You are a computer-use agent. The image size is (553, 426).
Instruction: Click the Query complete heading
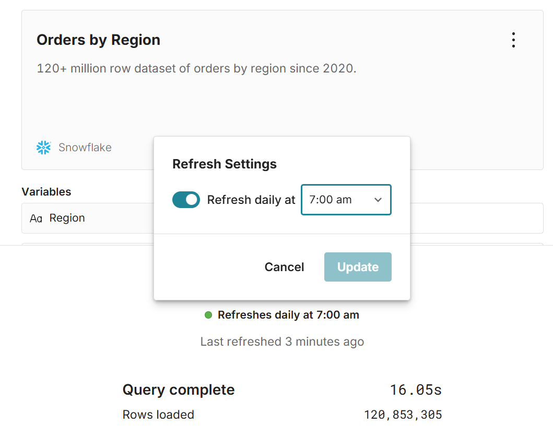tap(178, 390)
